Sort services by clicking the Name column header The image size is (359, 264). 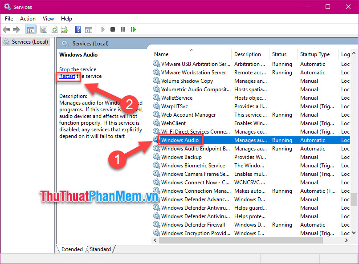[x=161, y=54]
